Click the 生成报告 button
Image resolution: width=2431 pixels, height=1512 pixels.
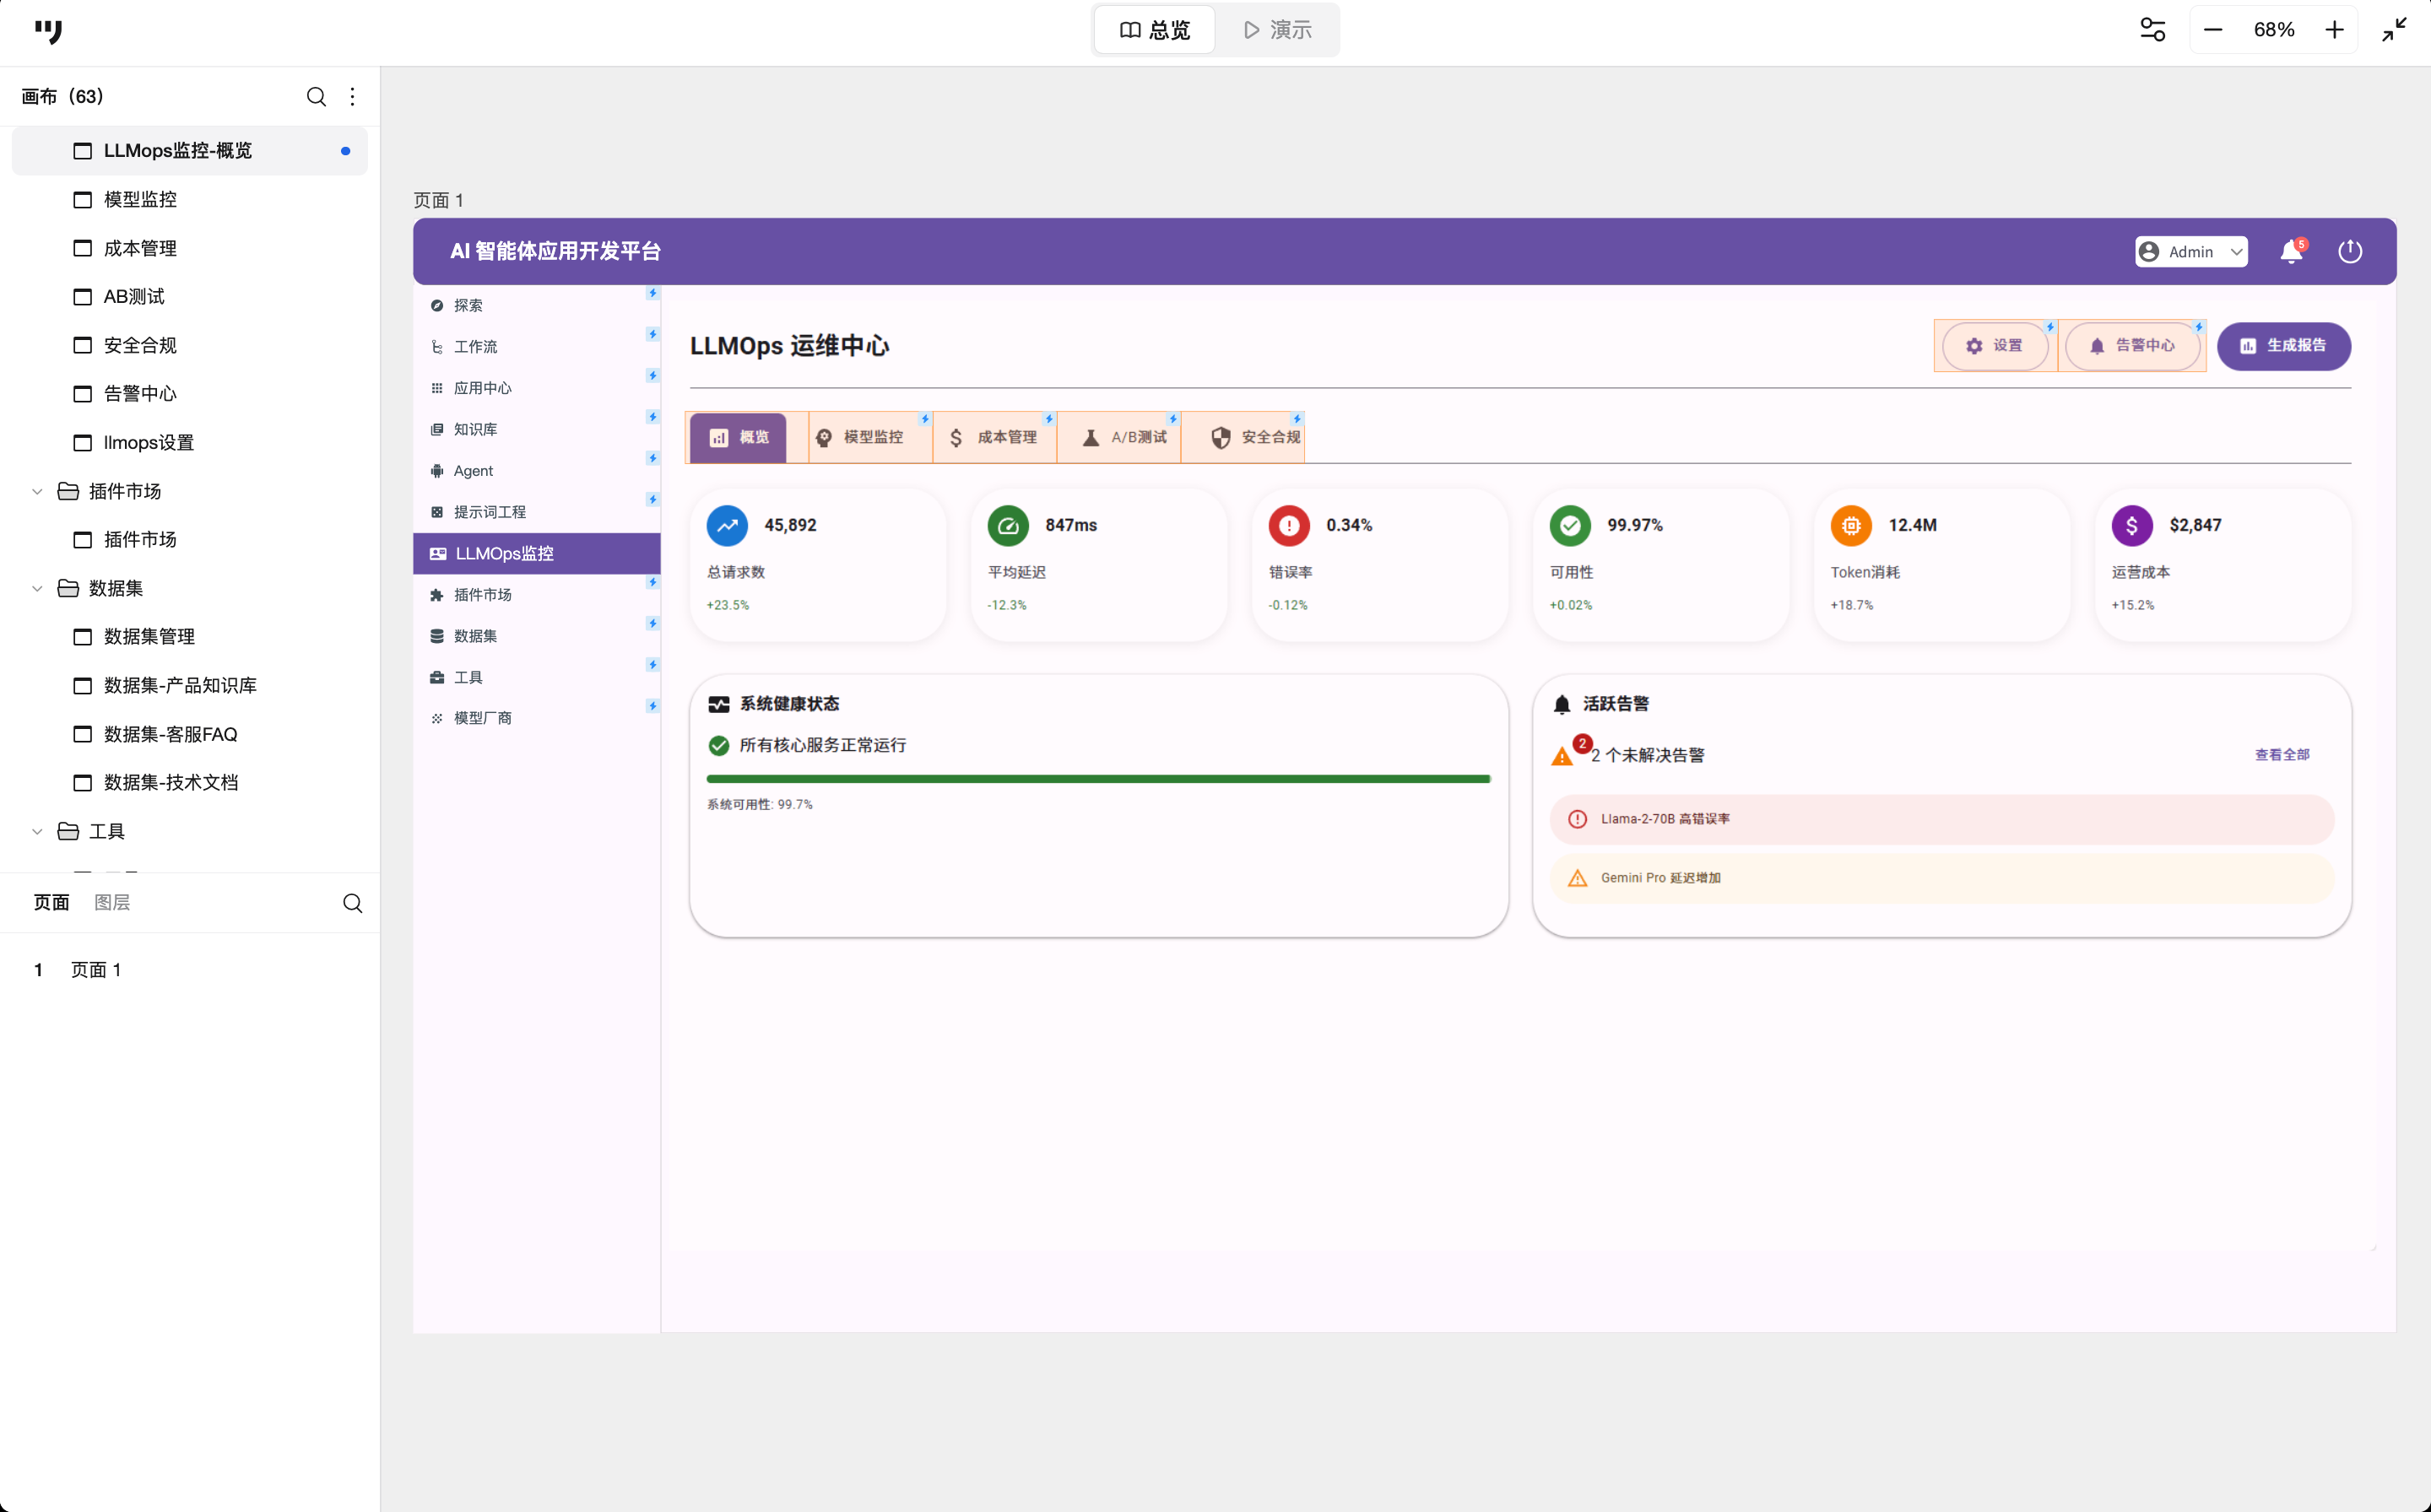[2283, 346]
